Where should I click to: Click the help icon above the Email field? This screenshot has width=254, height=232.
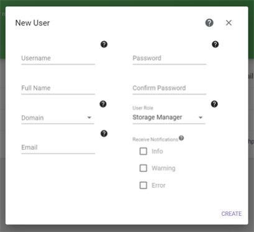tap(104, 134)
